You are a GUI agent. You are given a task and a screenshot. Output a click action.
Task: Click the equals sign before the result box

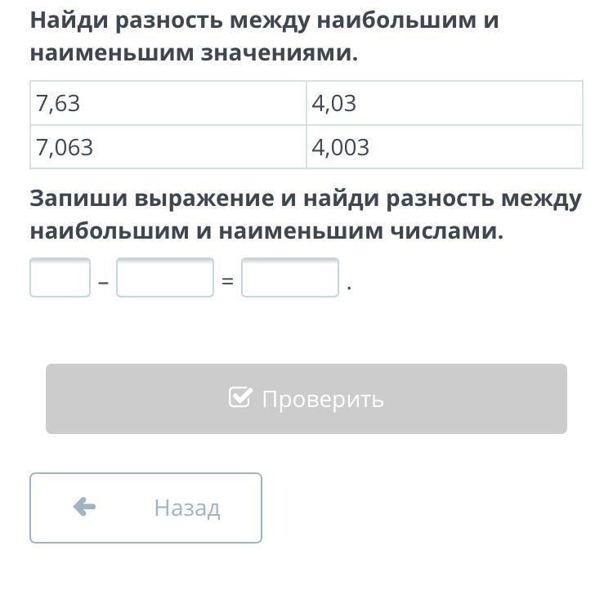tap(227, 282)
